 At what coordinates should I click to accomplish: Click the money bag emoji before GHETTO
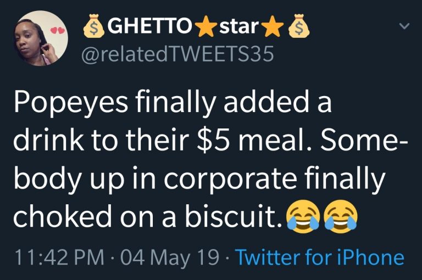(93, 27)
